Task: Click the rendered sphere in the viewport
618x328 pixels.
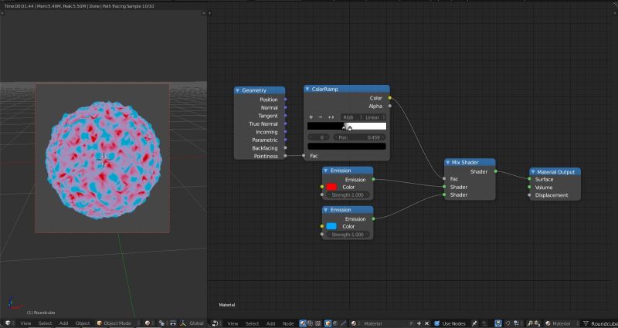Action: [104, 160]
